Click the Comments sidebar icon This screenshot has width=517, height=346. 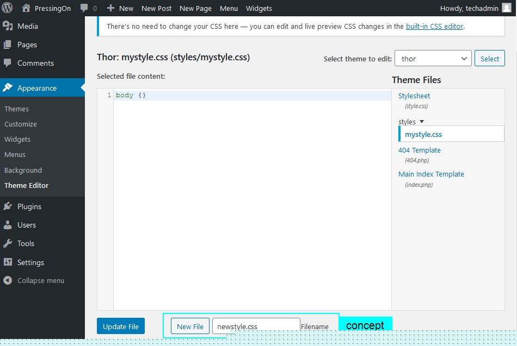tap(8, 63)
